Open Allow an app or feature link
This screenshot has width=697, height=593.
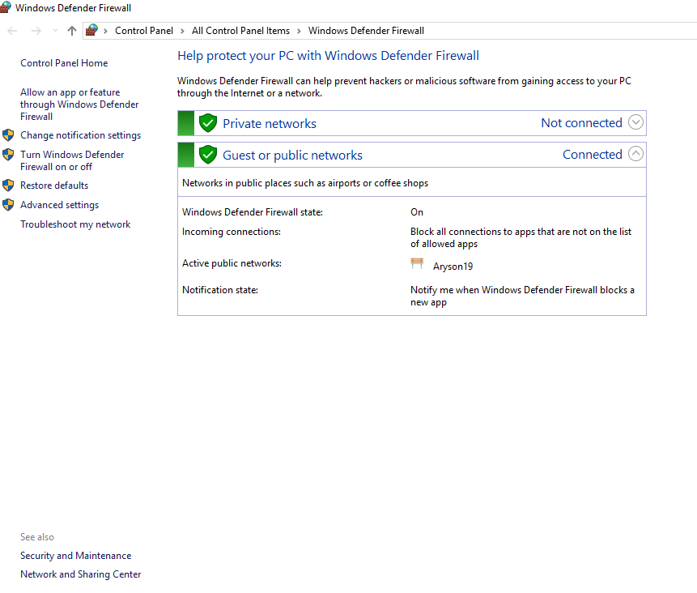[x=79, y=105]
